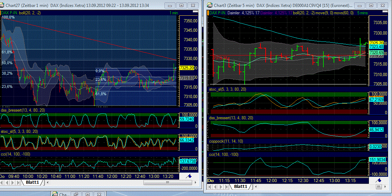The image size is (392, 196).
Task: Click the 59,7240 dss_bressert value
Action: point(188,120)
